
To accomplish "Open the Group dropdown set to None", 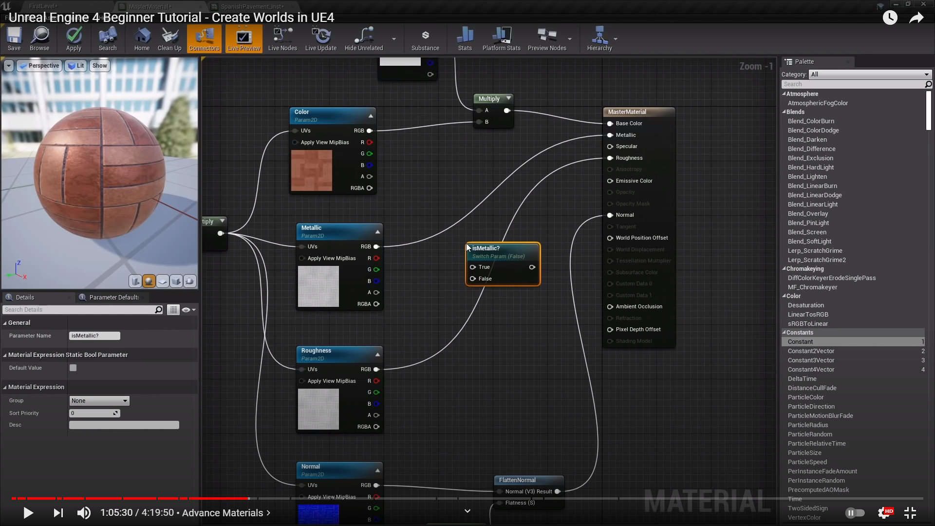I will pos(99,400).
